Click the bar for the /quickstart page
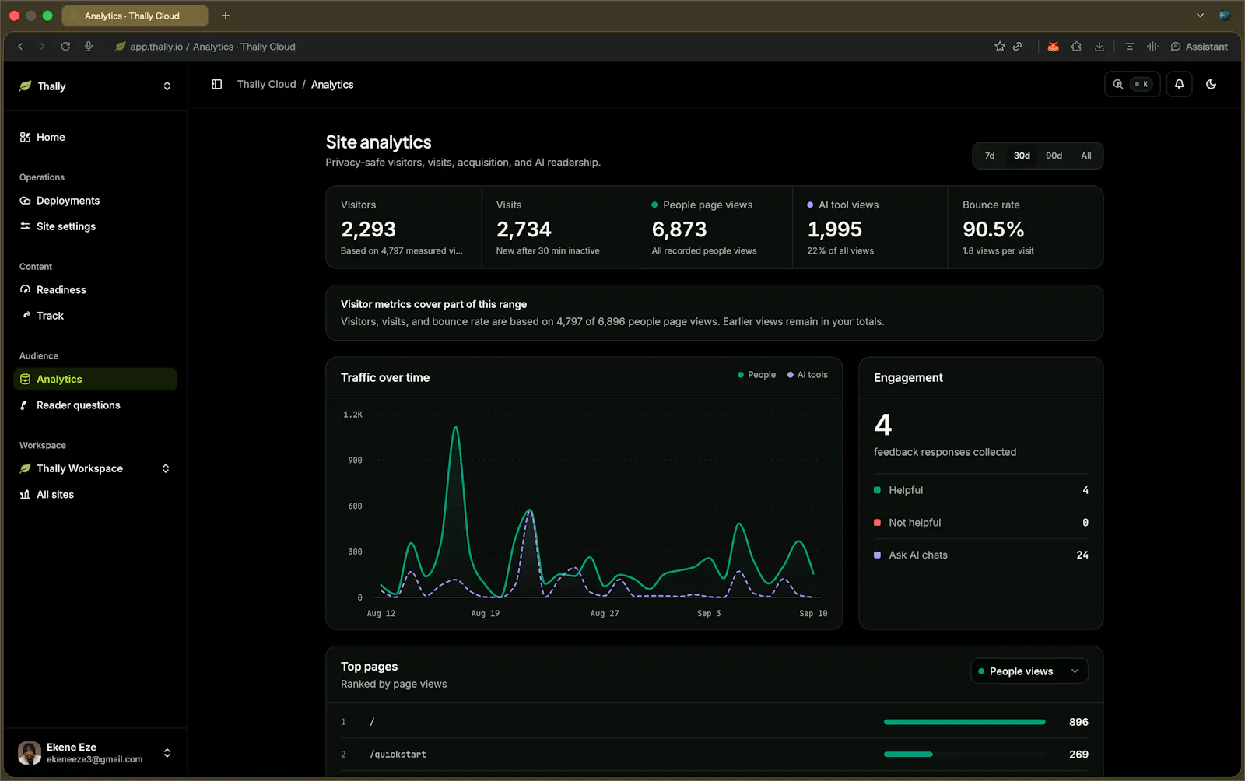This screenshot has width=1245, height=781. coord(908,755)
